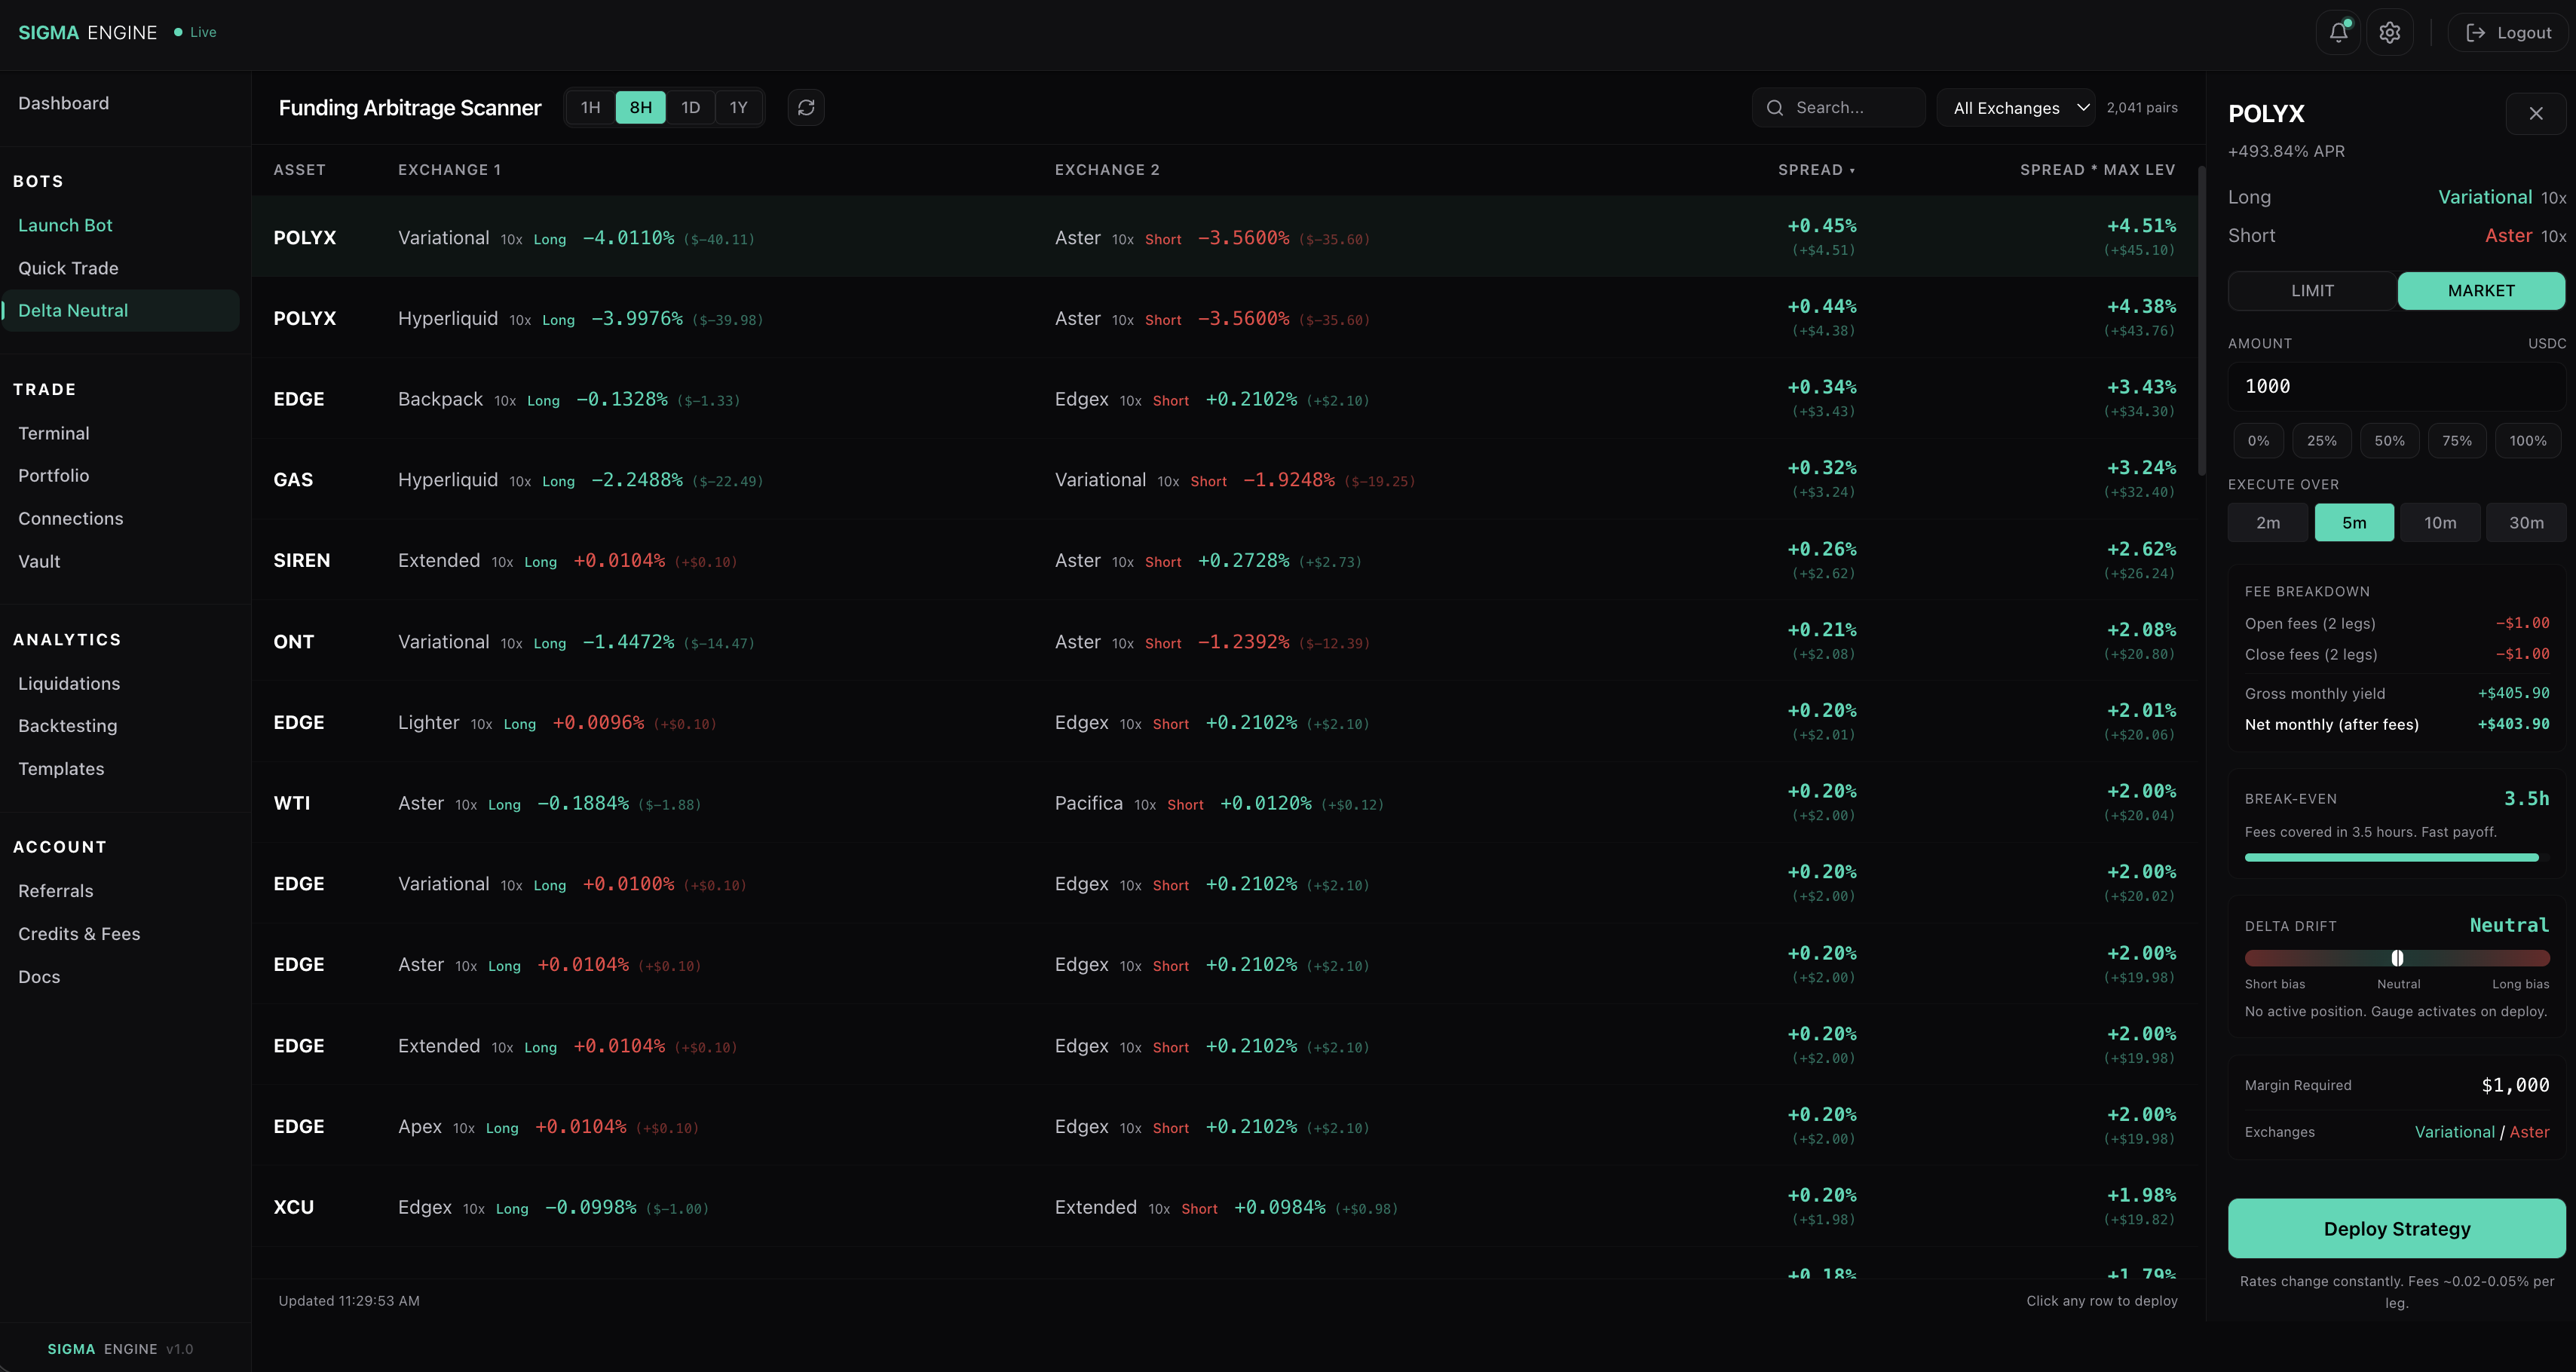Open the Terminal page
The width and height of the screenshot is (2576, 1372).
[54, 434]
